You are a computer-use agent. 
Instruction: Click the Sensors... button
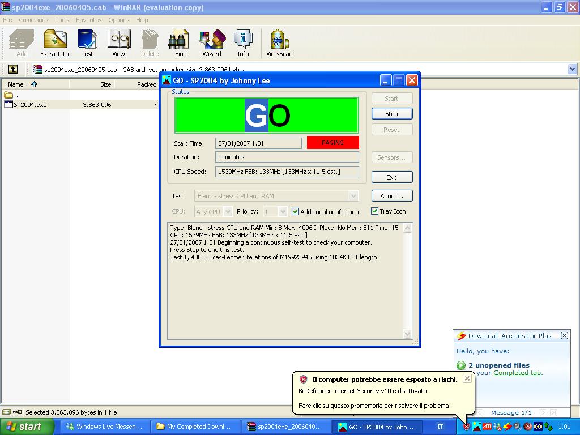[x=392, y=157]
